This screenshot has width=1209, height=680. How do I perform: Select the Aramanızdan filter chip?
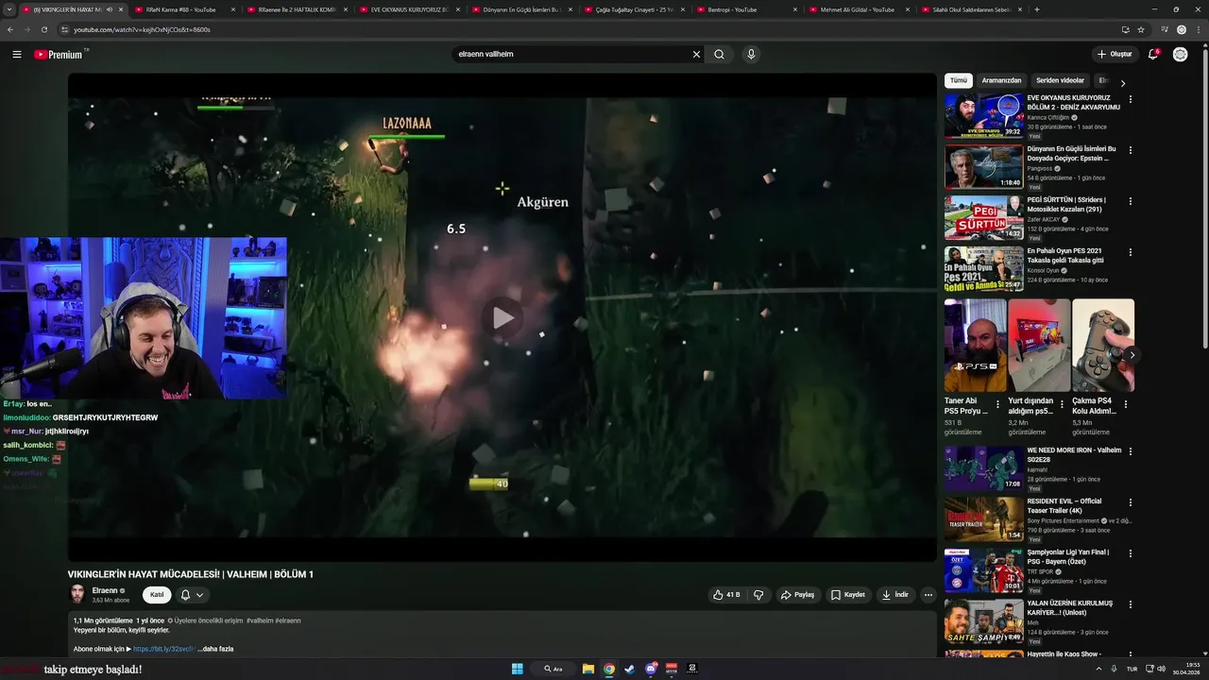click(1001, 80)
